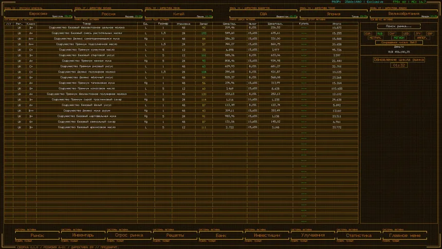Open the Улучшения menu
The image size is (442, 249).
pos(313,235)
